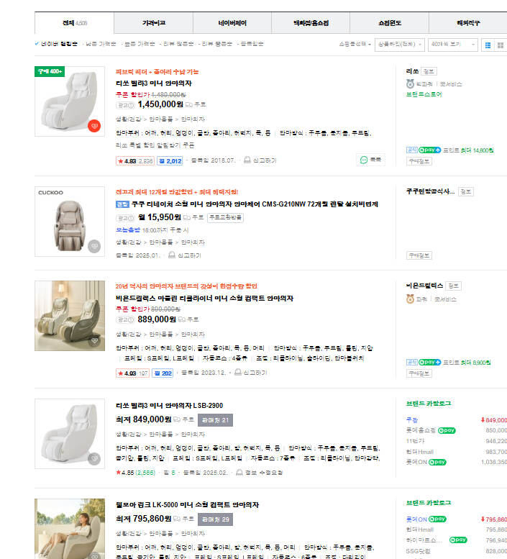Image resolution: width=507 pixels, height=559 pixels.
Task: Click Npay badge next to 롯데홈쇼핑
Action: click(x=447, y=430)
